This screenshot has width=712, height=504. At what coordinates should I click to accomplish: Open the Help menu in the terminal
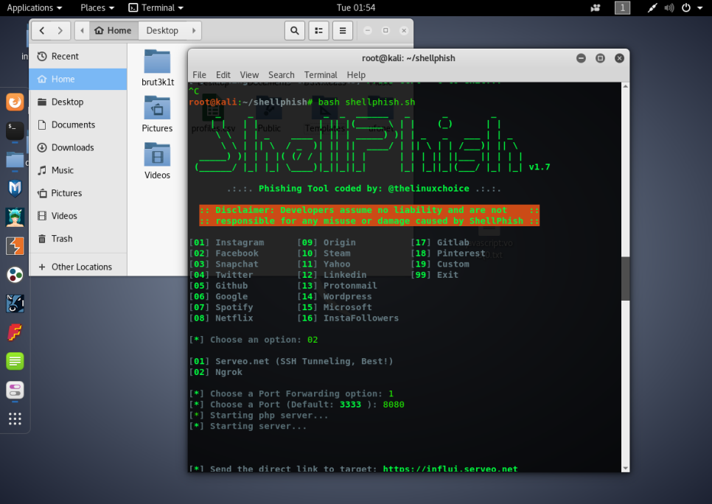coord(356,75)
